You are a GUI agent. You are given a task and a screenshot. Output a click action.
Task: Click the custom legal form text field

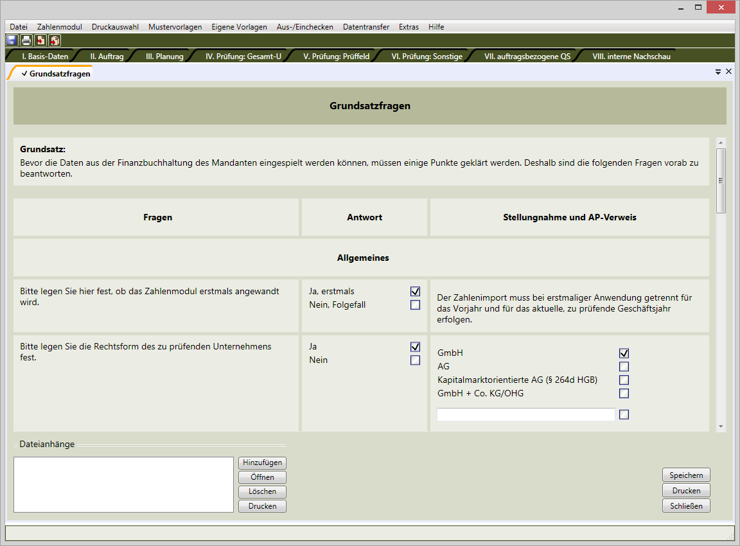pyautogui.click(x=525, y=415)
